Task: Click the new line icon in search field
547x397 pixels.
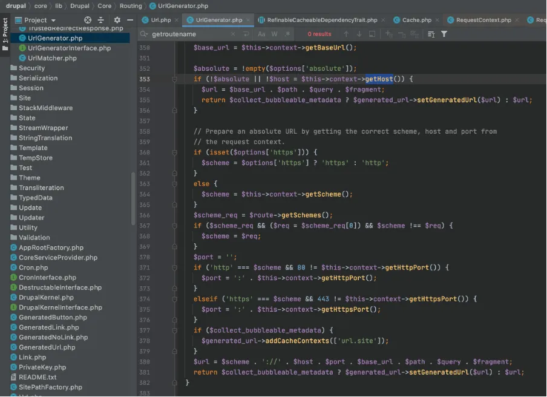Action: pyautogui.click(x=246, y=34)
